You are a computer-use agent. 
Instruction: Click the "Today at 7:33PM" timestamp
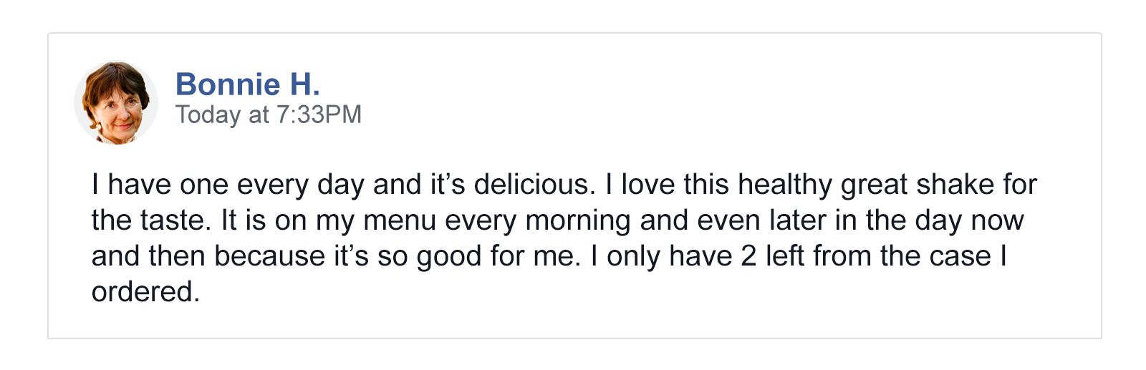[269, 115]
